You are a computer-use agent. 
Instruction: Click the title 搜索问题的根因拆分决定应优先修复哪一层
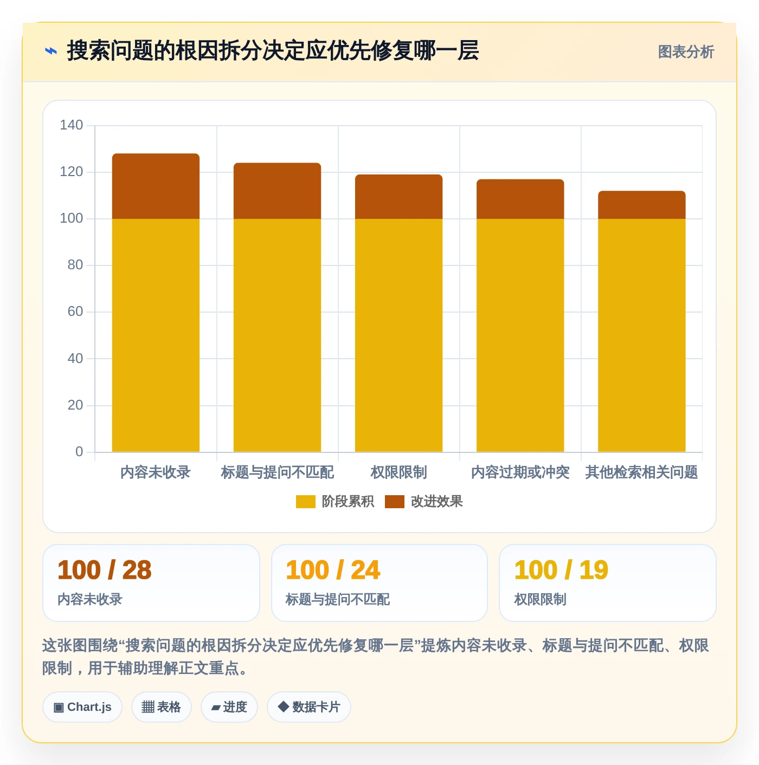tap(273, 51)
